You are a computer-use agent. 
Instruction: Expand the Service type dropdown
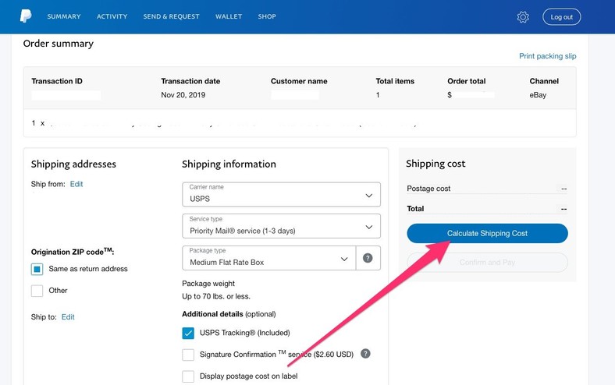(281, 226)
